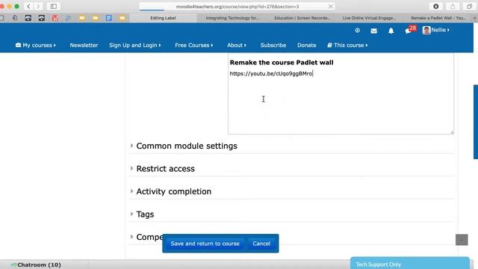Open the Newsletter menu link

tap(84, 45)
